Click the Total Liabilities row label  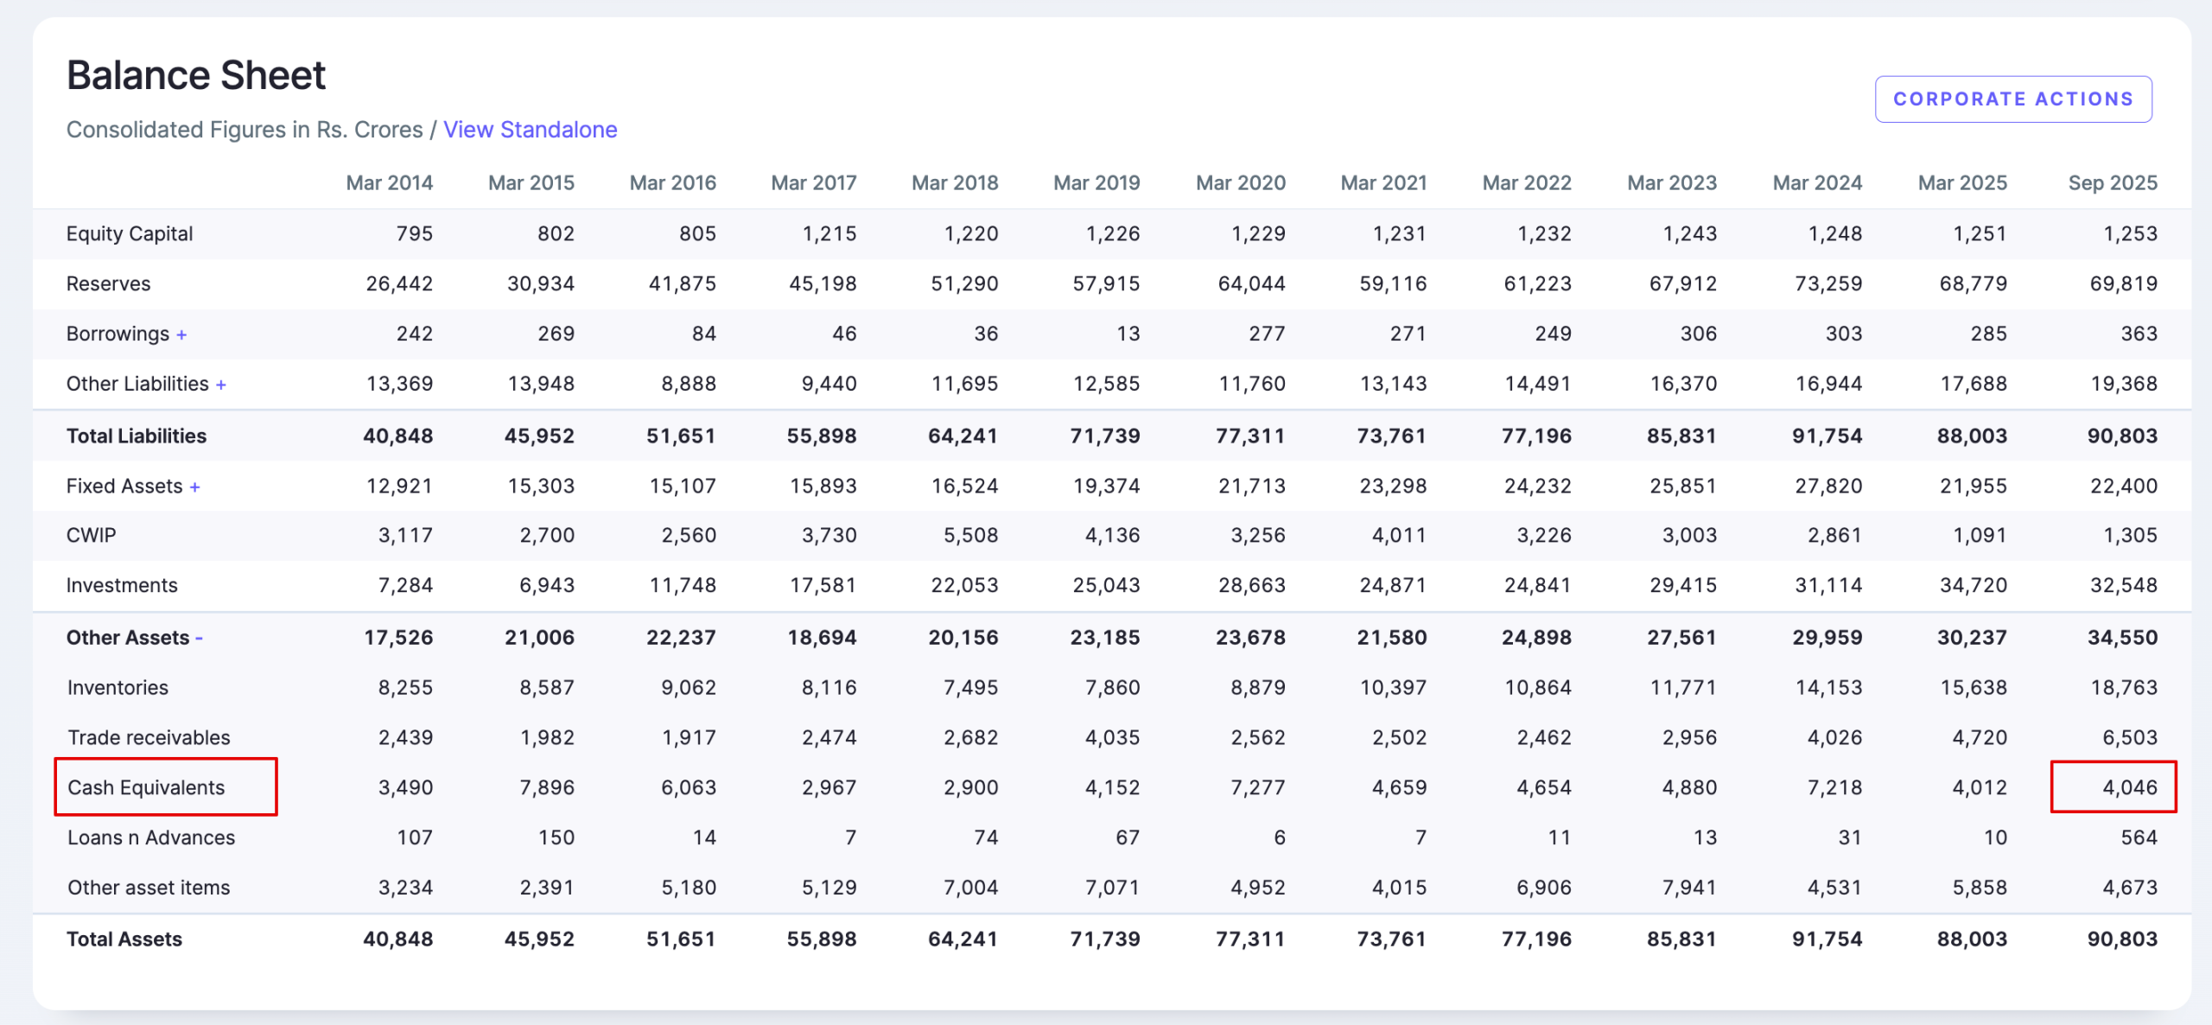click(x=137, y=435)
